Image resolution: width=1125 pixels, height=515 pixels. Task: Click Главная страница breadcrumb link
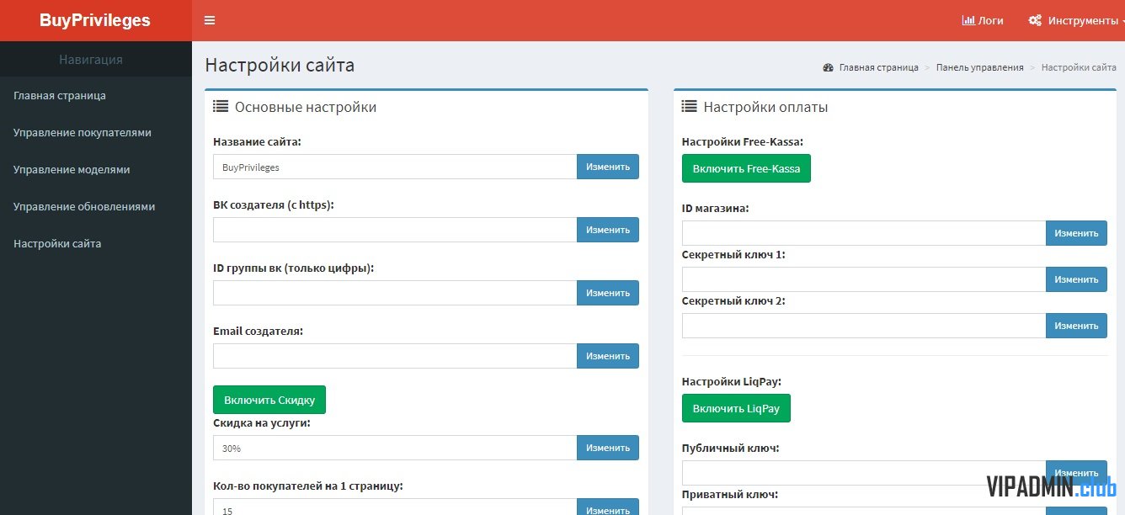click(x=878, y=67)
